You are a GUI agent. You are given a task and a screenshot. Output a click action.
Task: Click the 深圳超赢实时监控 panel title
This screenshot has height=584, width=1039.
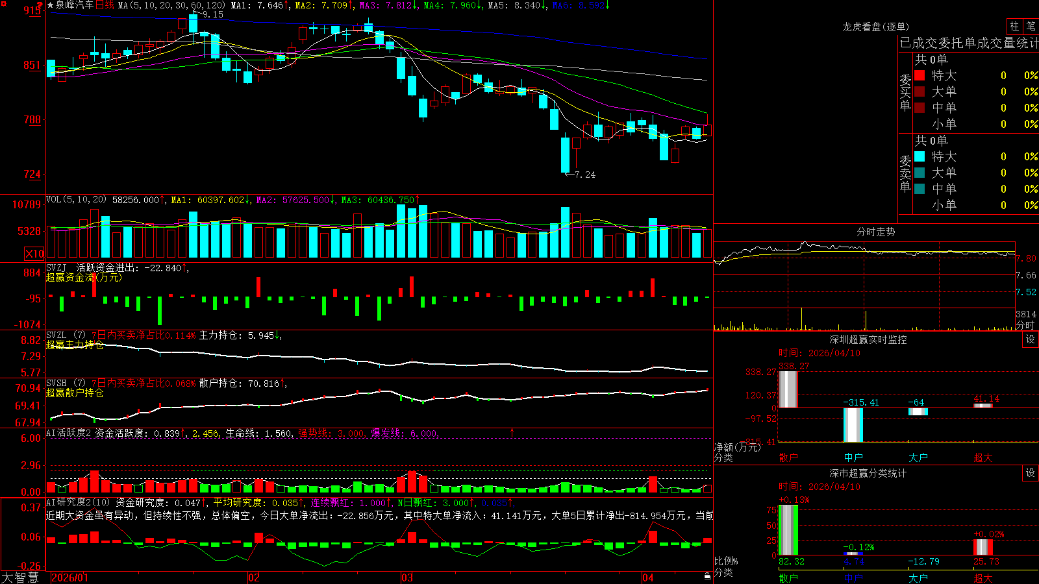point(868,339)
